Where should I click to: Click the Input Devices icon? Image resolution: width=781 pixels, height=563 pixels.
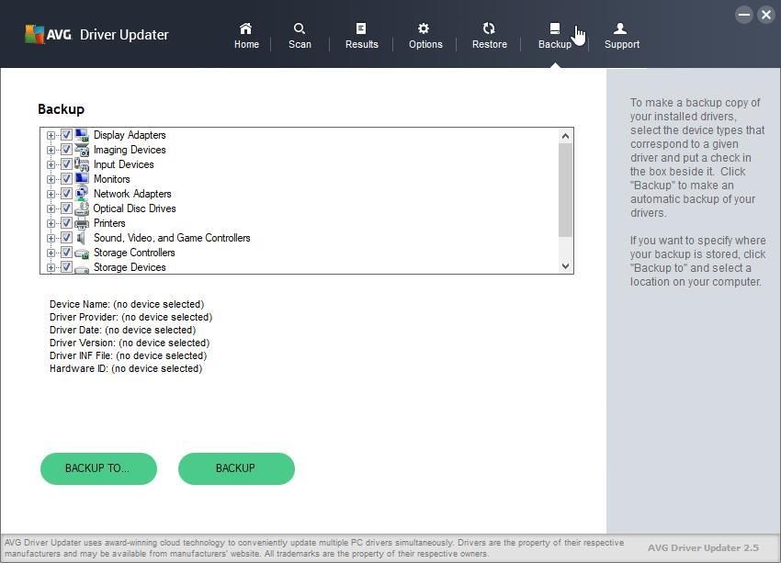82,164
